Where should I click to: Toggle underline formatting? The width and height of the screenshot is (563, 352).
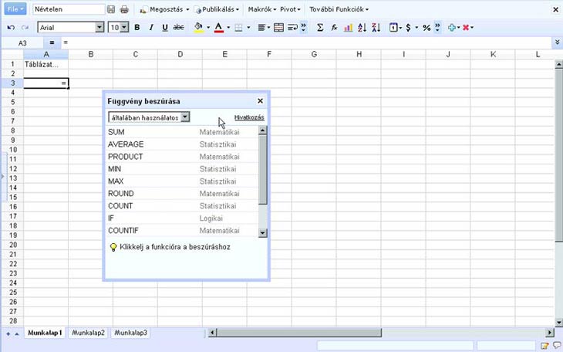(x=164, y=28)
